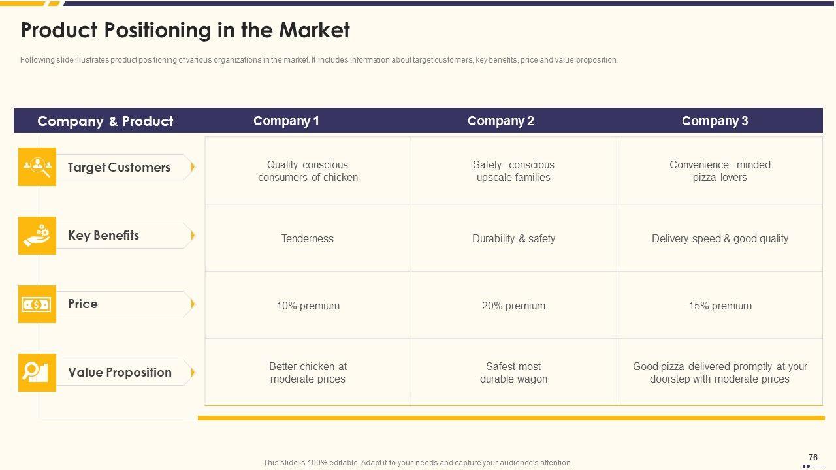Click the Value Proposition magnifier-chart icon
This screenshot has width=836, height=470.
point(37,373)
